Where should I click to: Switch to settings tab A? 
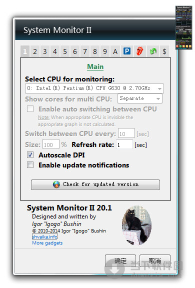coord(115,51)
